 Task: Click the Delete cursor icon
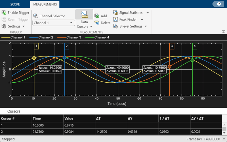click(x=97, y=23)
